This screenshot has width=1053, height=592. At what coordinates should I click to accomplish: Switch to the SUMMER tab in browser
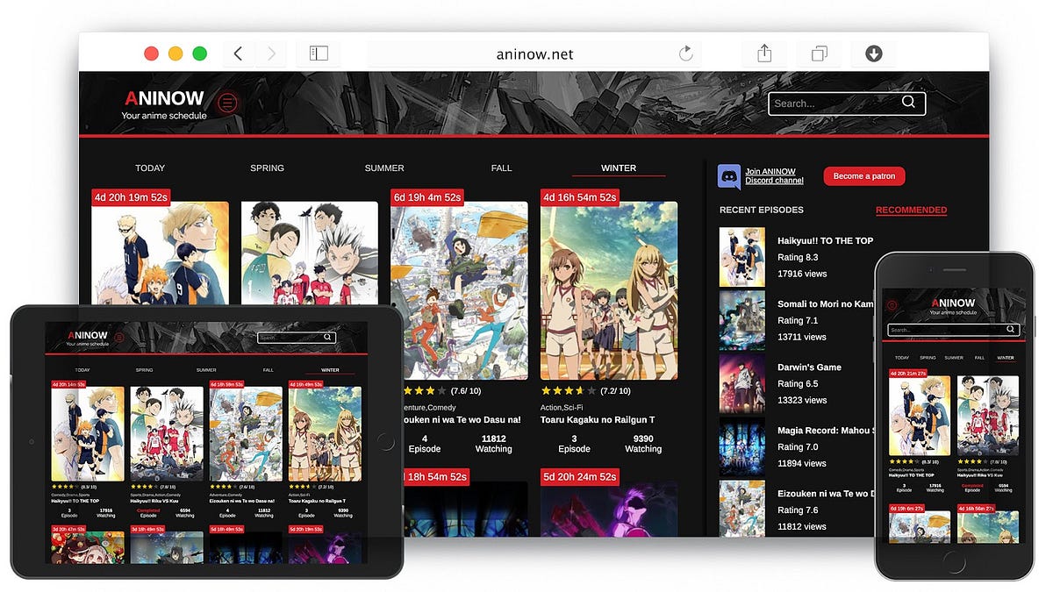click(x=384, y=168)
